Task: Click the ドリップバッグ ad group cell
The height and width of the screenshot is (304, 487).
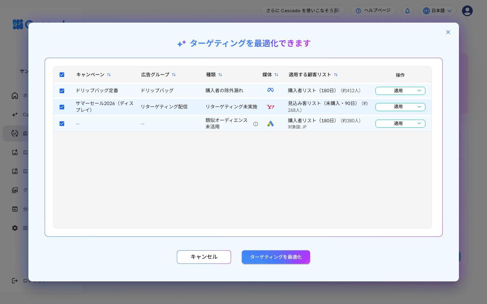Action: pyautogui.click(x=157, y=91)
